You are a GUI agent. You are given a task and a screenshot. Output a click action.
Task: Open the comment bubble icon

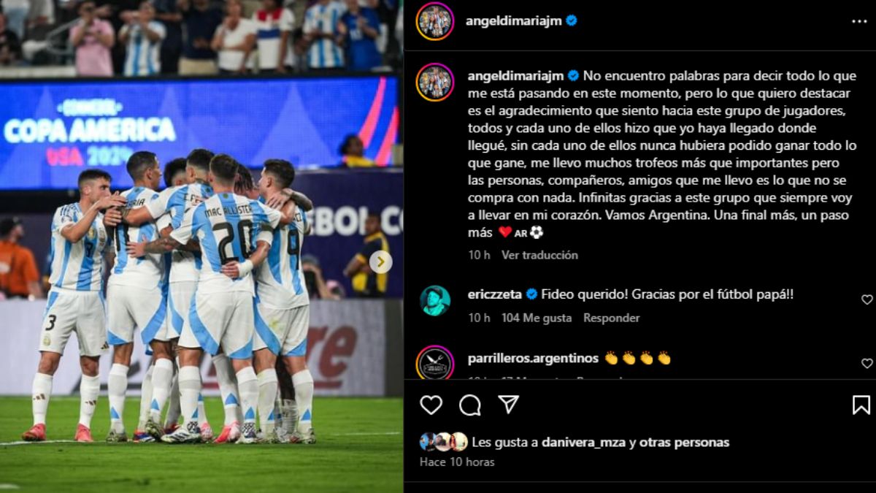point(470,405)
